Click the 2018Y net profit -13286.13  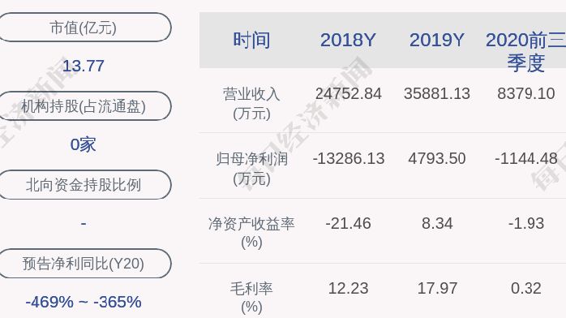point(349,159)
